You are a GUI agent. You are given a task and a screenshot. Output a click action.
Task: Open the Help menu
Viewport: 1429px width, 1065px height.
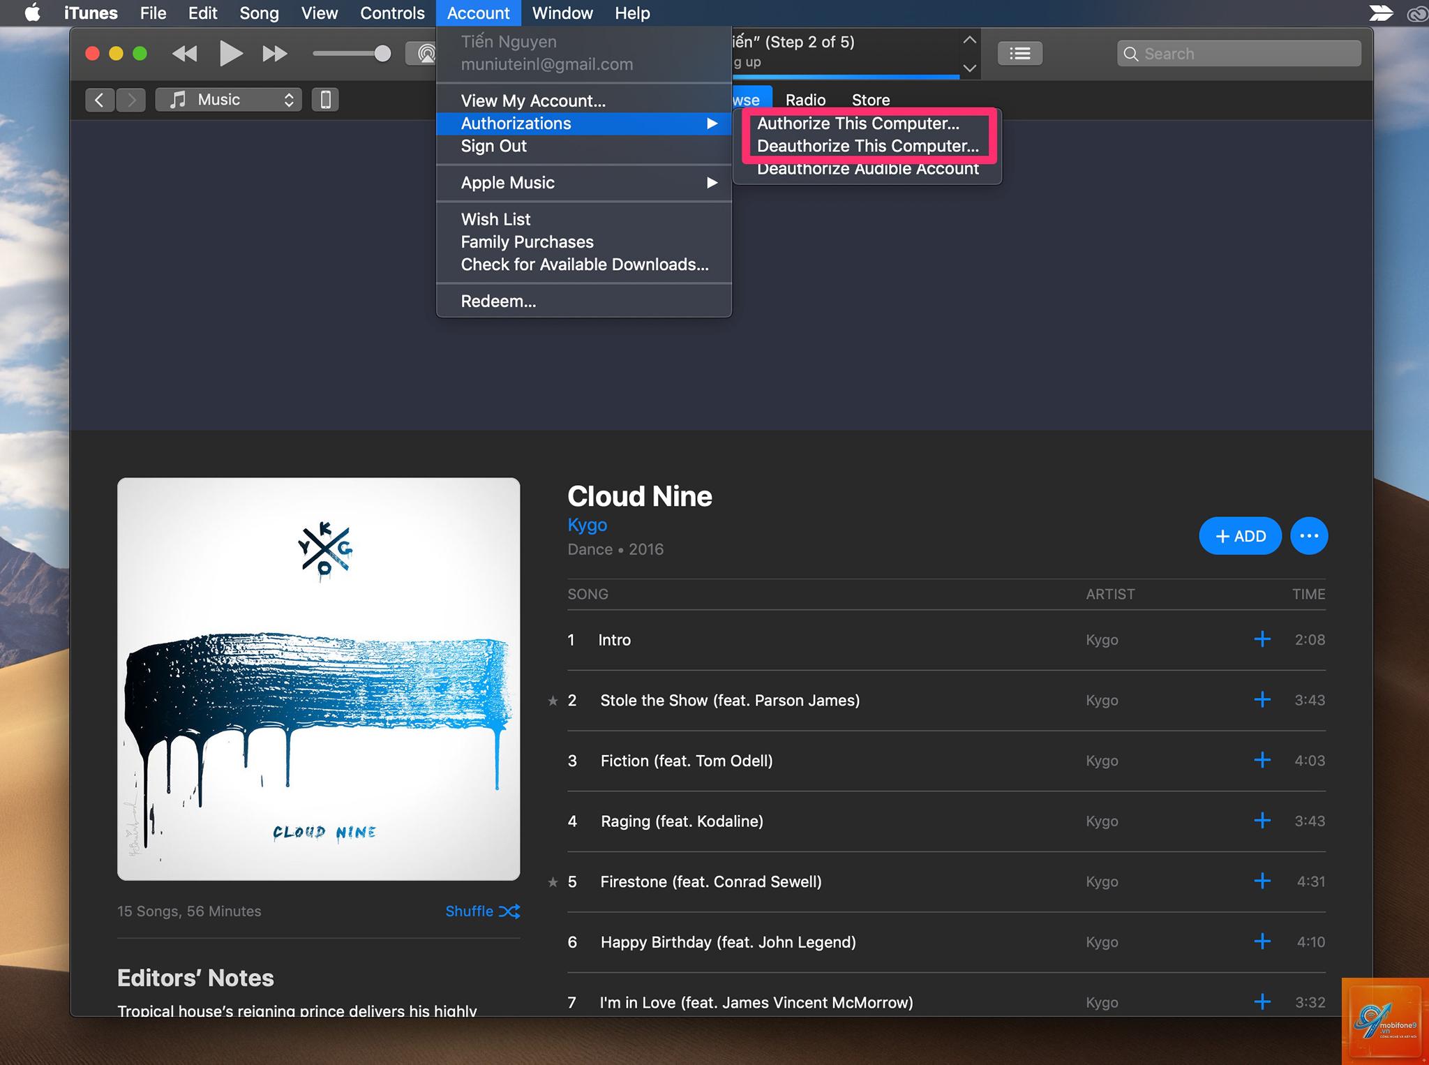click(632, 13)
